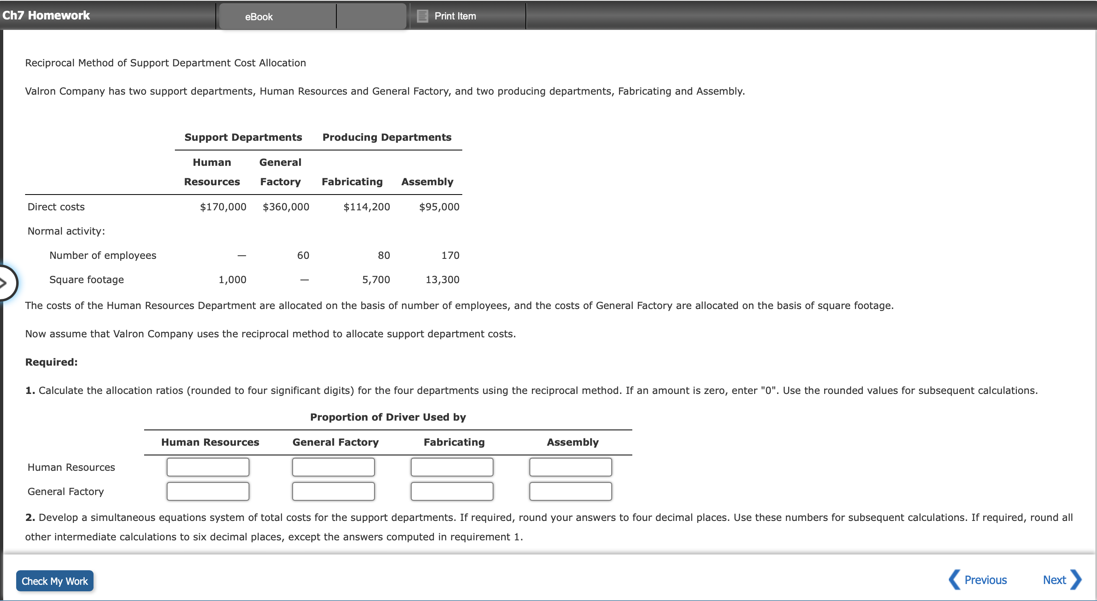The image size is (1097, 601).
Task: Click the Ch7 Homework title
Action: pyautogui.click(x=46, y=15)
